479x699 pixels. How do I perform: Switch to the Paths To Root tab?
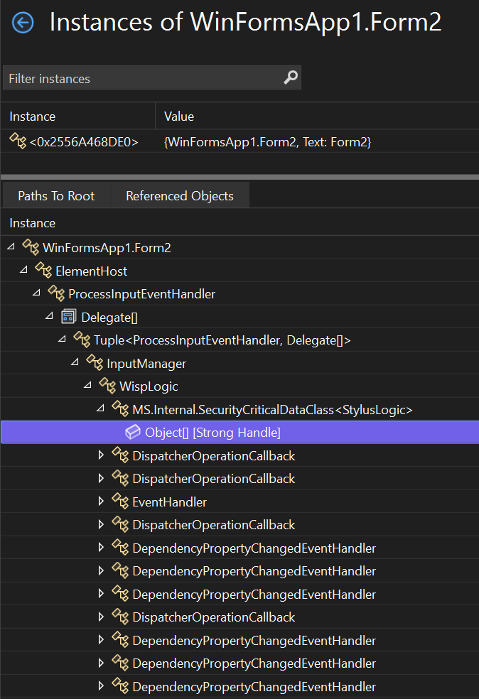(x=57, y=195)
